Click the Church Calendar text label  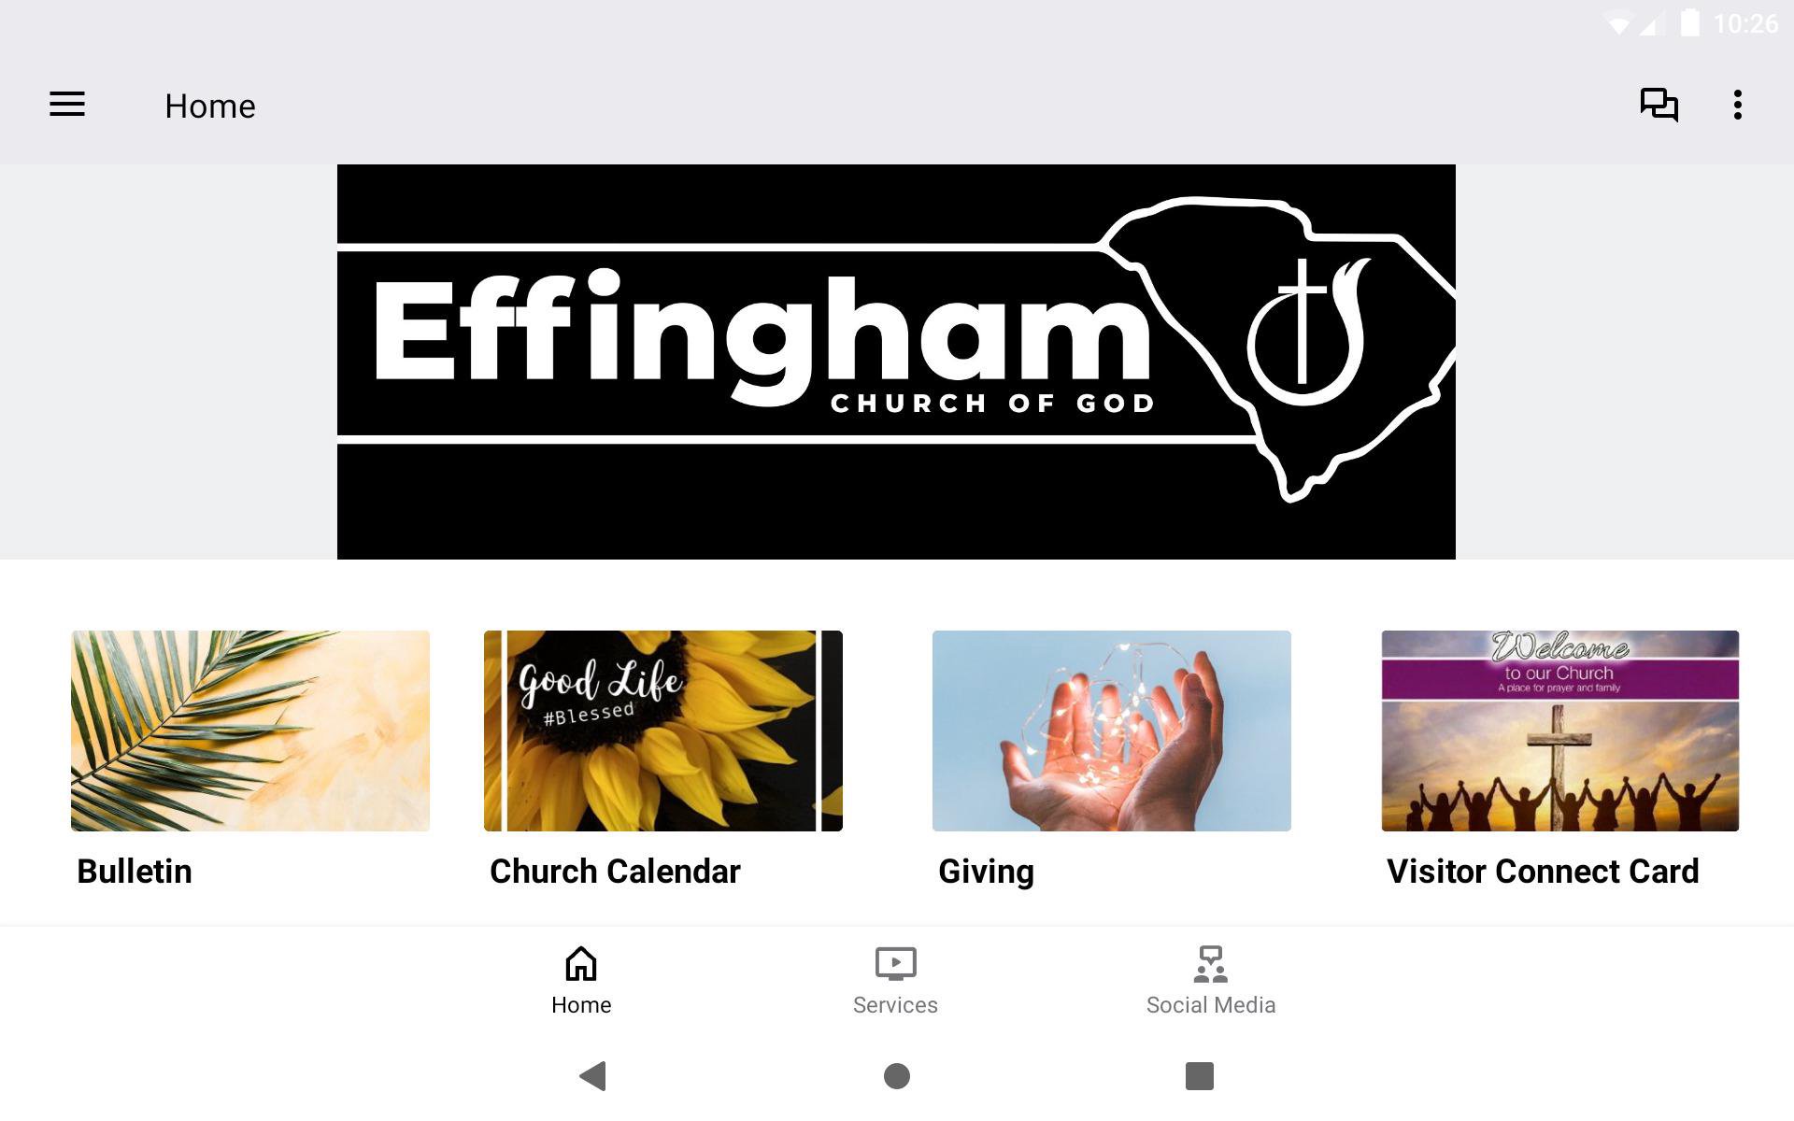[615, 872]
